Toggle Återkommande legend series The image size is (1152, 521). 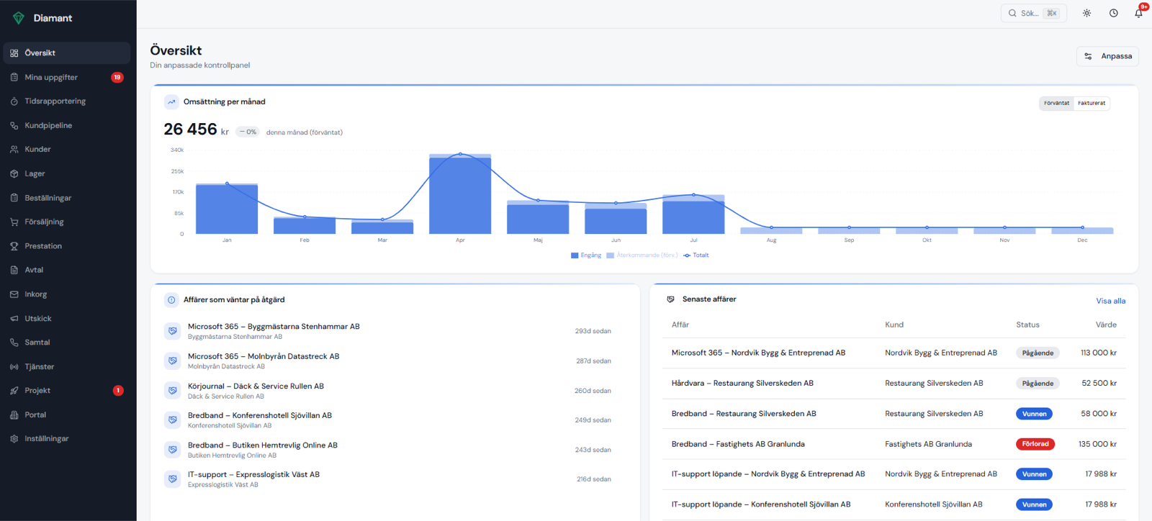pos(642,255)
